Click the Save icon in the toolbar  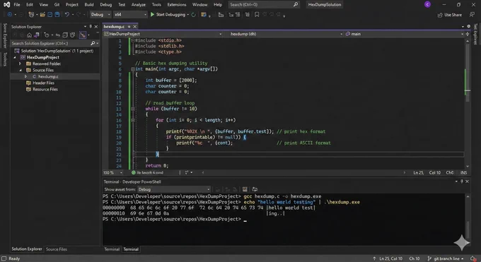(50, 14)
